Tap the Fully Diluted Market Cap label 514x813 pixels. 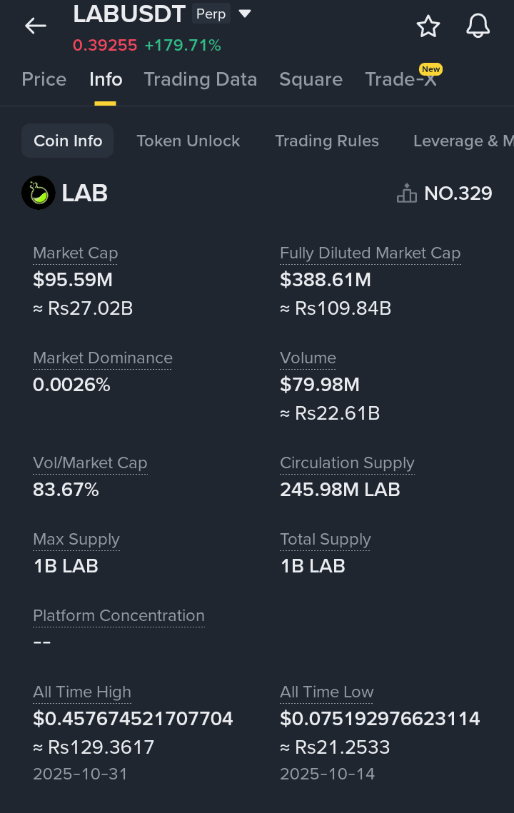[370, 253]
